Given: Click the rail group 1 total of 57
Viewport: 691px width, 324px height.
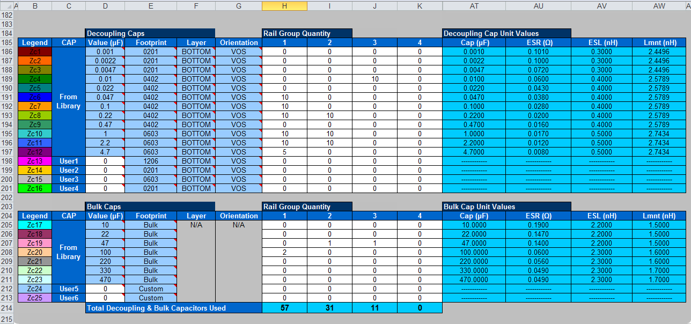Looking at the screenshot, I should [x=284, y=308].
